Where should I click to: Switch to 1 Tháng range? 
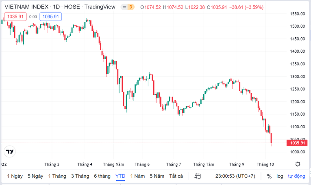point(57,176)
